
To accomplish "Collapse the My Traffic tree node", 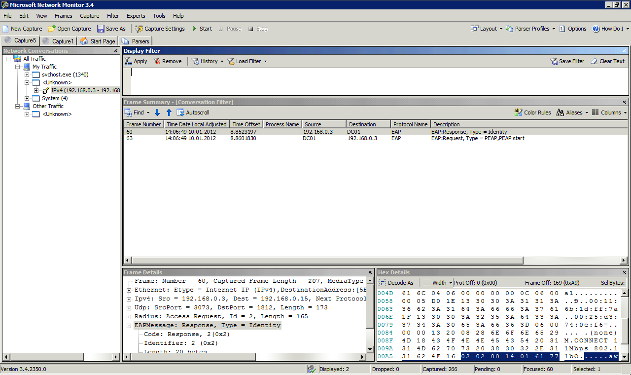I will coord(18,67).
